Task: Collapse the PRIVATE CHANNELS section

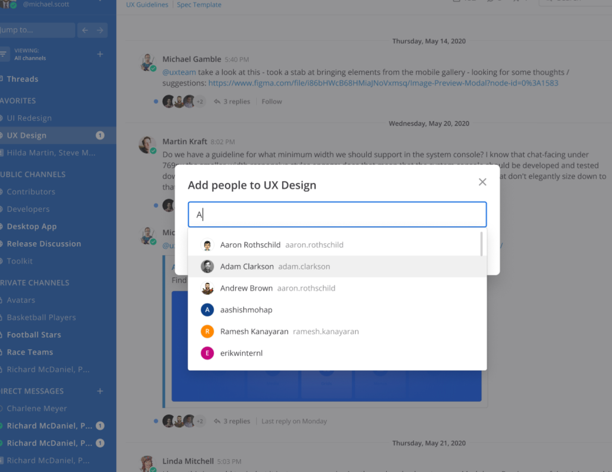Action: [35, 282]
